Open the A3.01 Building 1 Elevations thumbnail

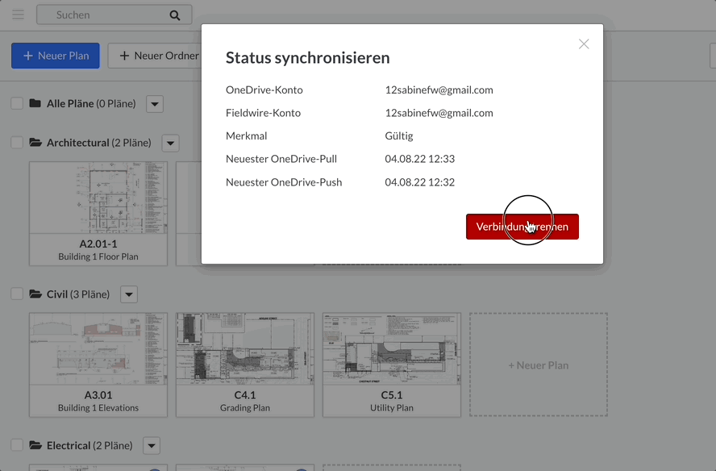(98, 365)
